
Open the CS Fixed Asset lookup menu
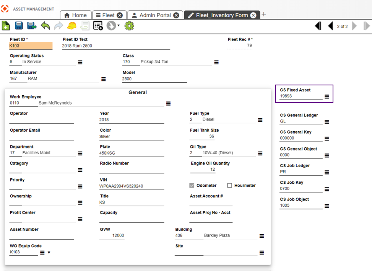click(327, 97)
